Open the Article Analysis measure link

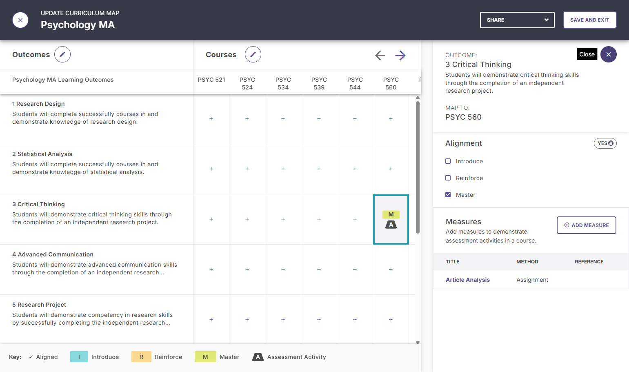point(467,280)
